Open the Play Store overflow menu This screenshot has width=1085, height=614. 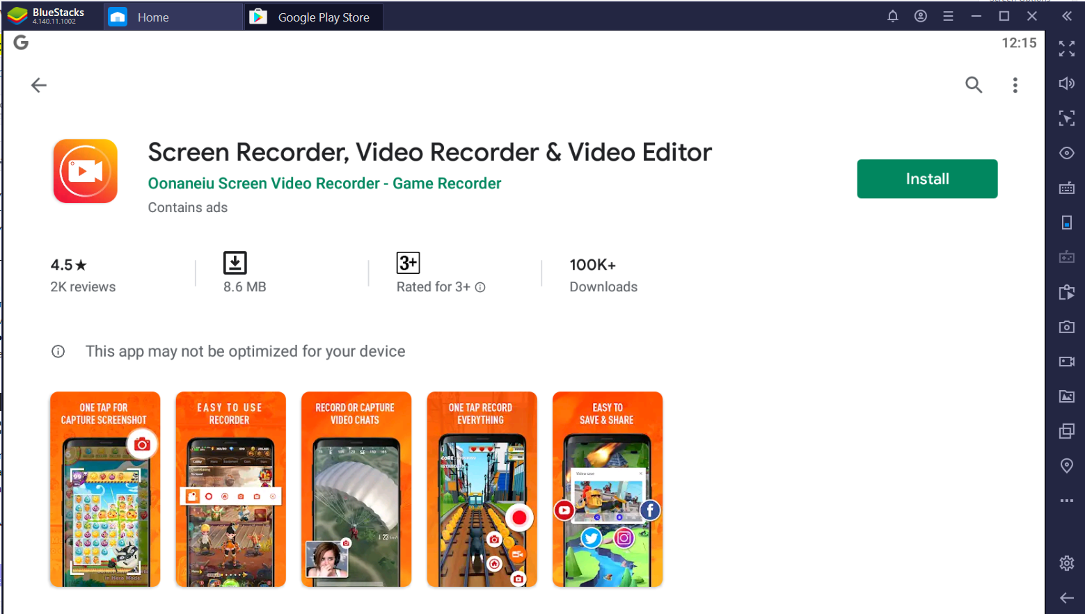click(1015, 85)
